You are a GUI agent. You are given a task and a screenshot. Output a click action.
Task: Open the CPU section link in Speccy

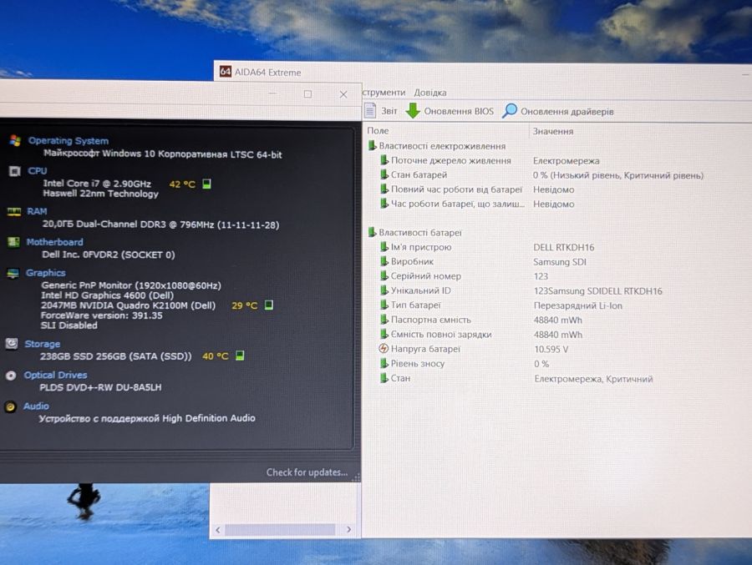38,170
